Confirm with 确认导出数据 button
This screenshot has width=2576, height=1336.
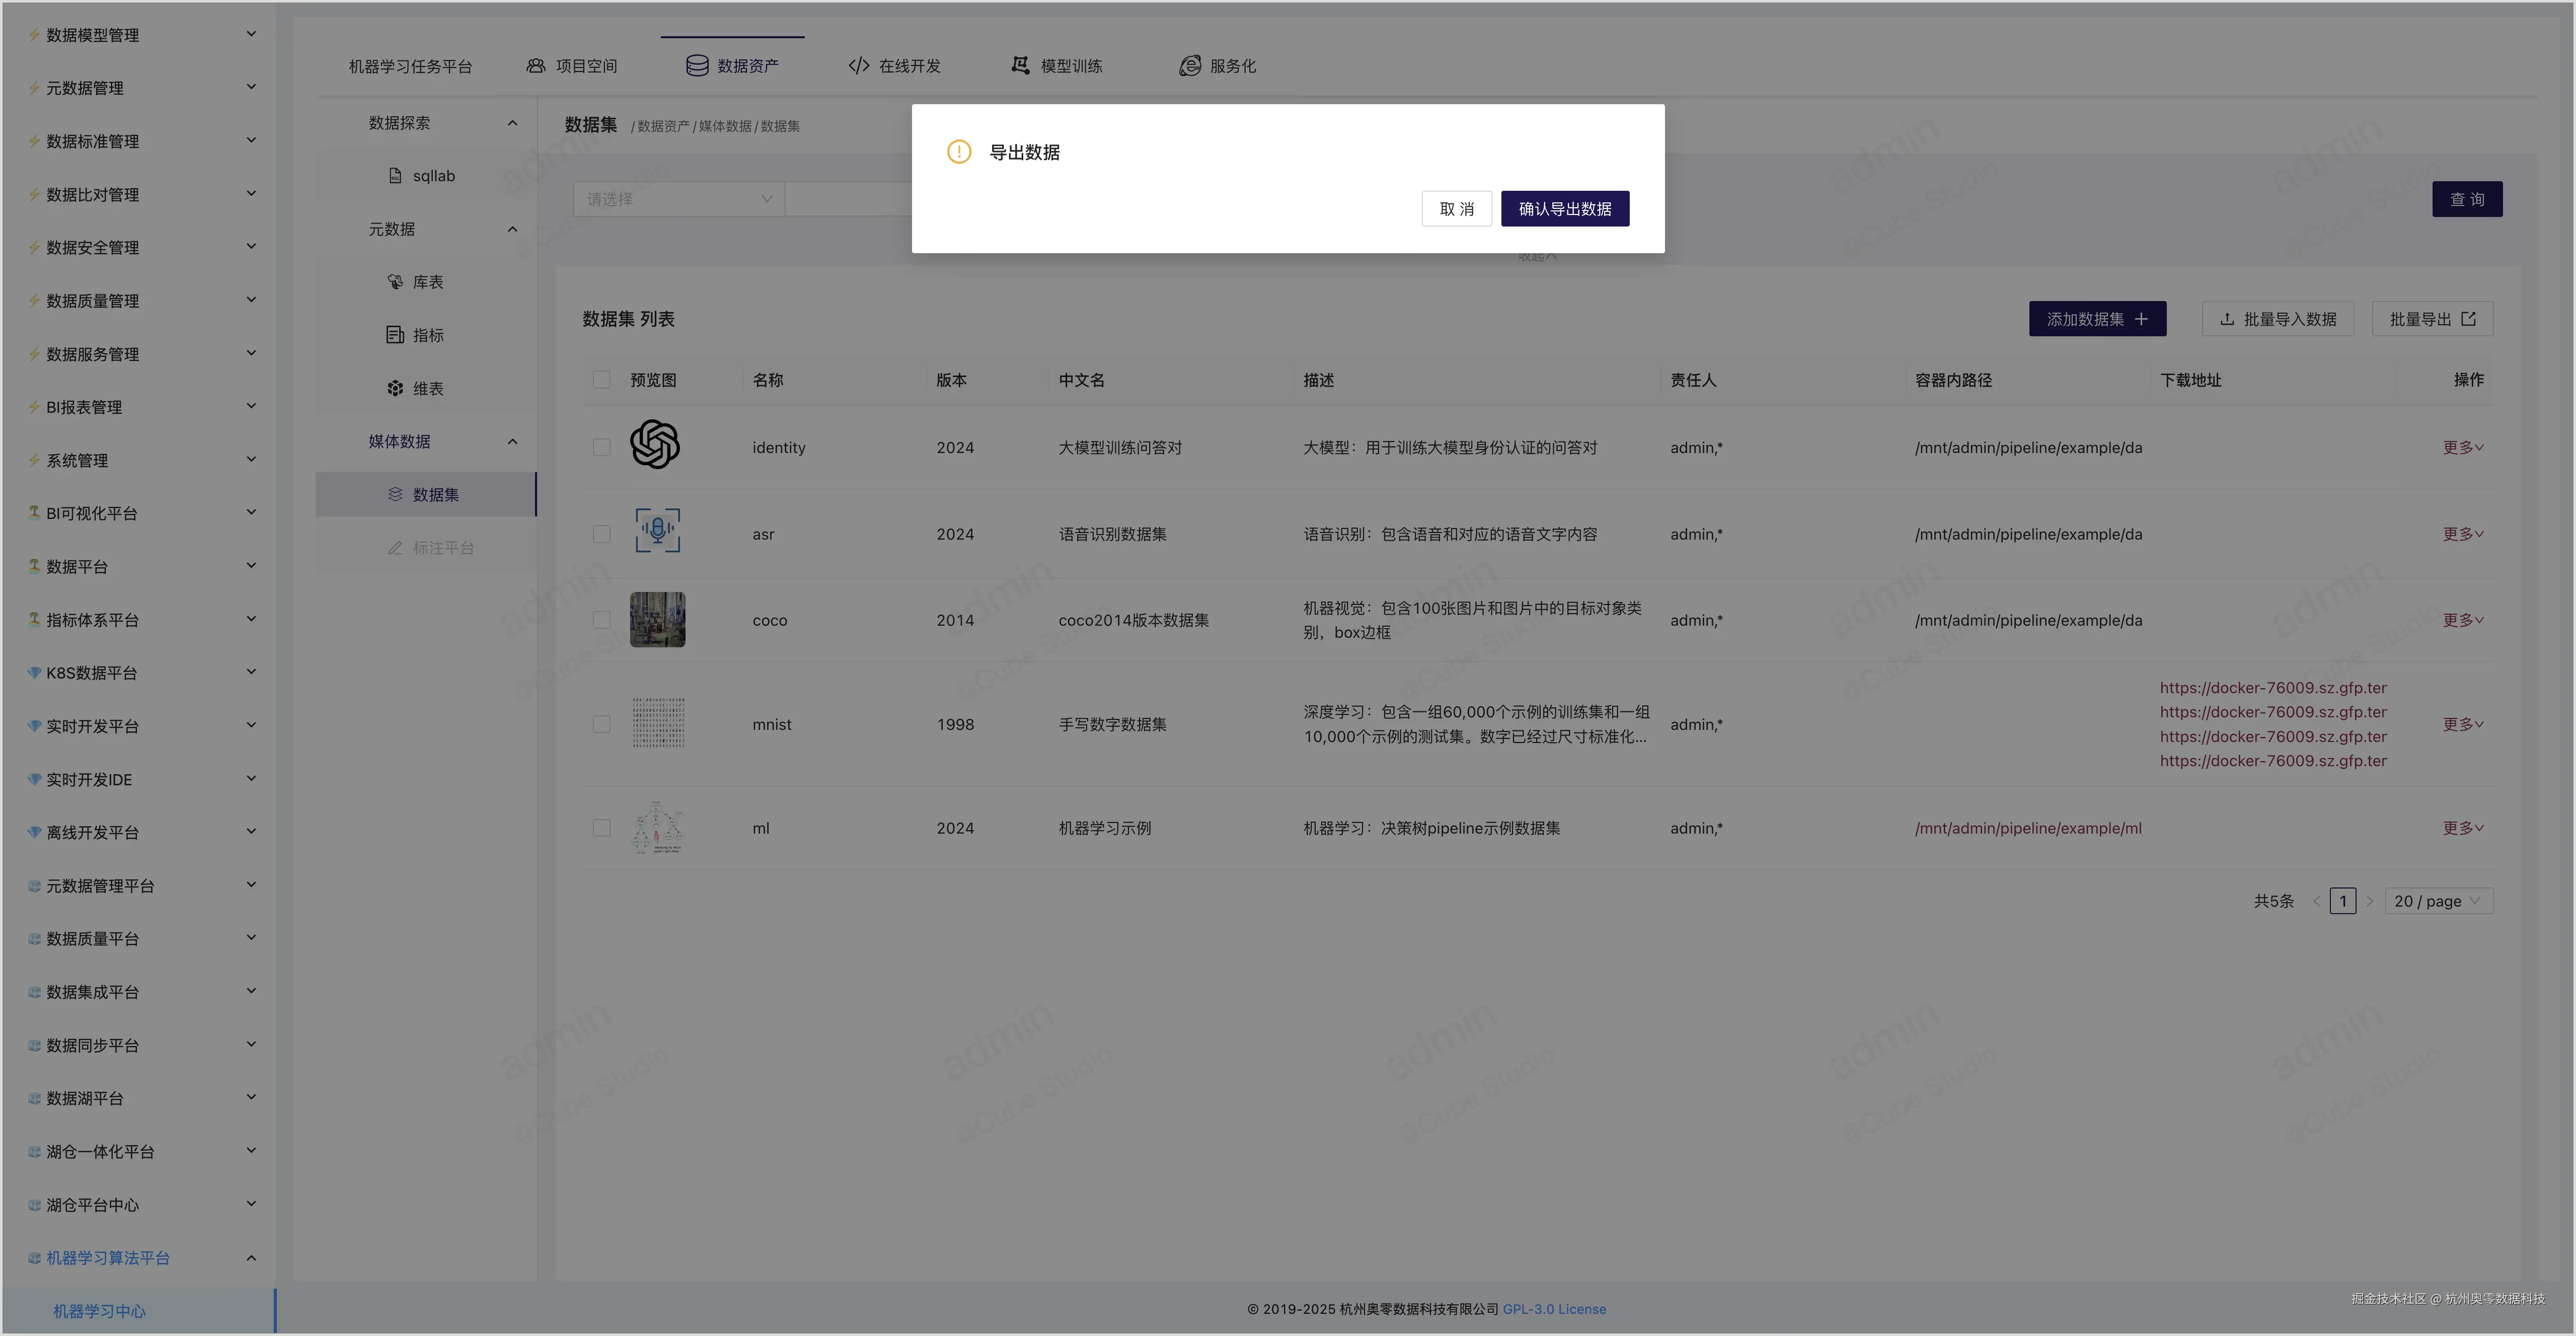[1564, 209]
